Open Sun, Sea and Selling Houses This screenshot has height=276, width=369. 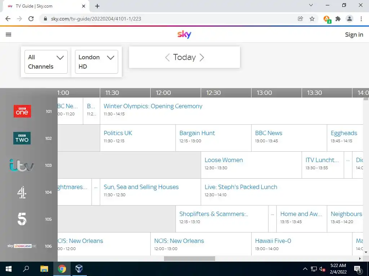coord(151,192)
